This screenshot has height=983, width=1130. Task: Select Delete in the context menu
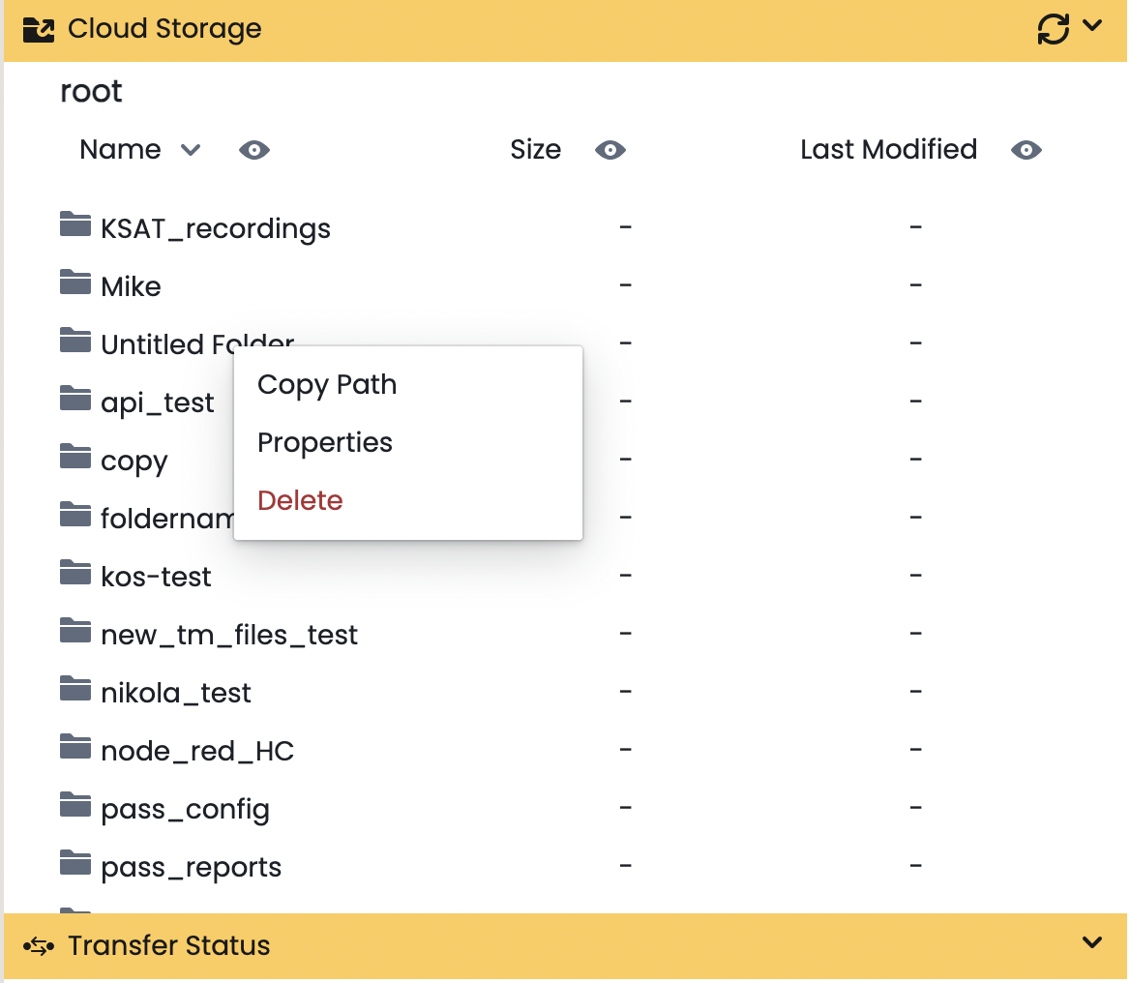coord(300,500)
